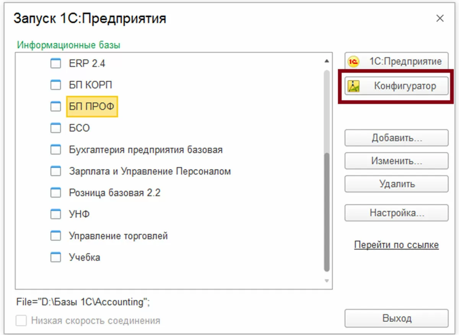This screenshot has height=335, width=459.
Task: Toggle the Низкая скорость соединения checkbox
Action: (x=21, y=320)
